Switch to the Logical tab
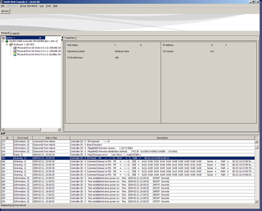 tap(15, 33)
